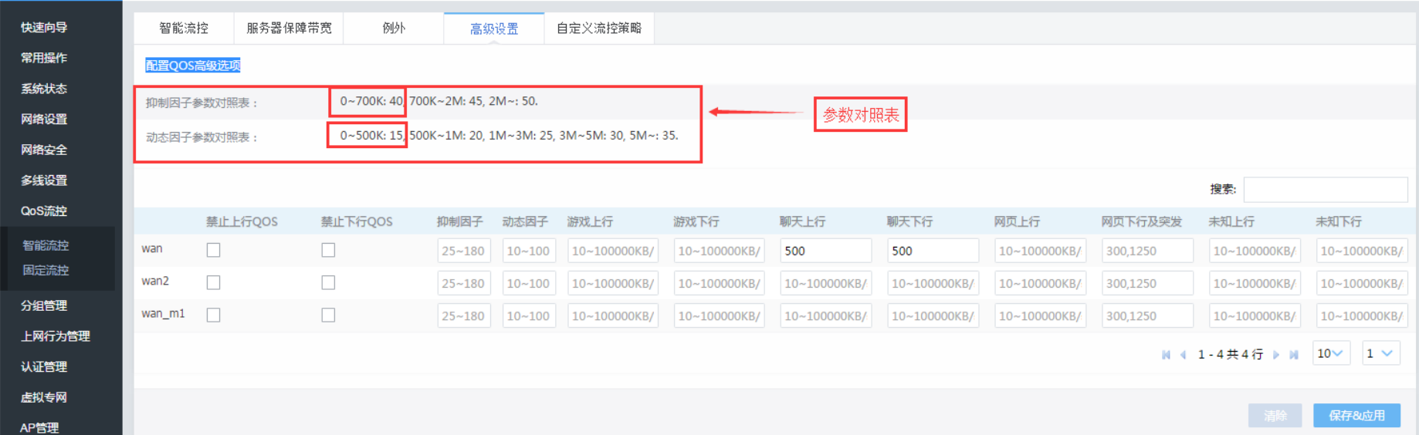
Task: Open the 服务器保障带宽 tab
Action: tap(289, 28)
